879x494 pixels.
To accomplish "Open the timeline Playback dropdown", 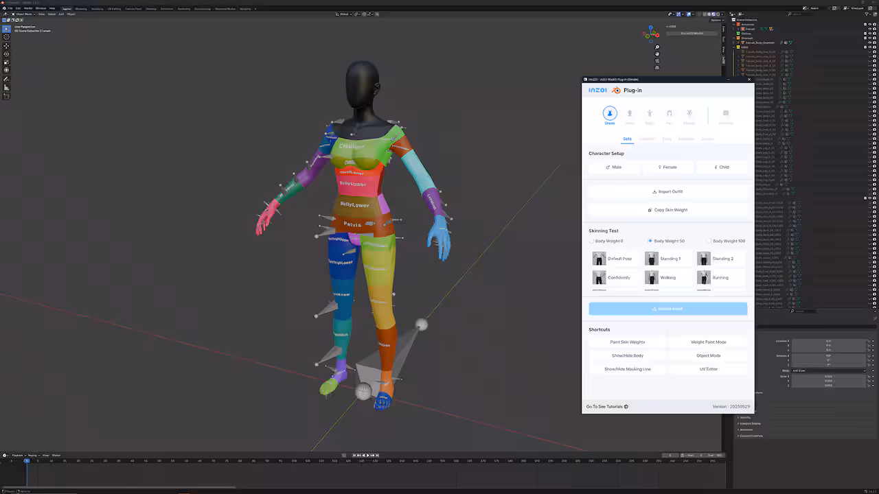I will point(19,455).
